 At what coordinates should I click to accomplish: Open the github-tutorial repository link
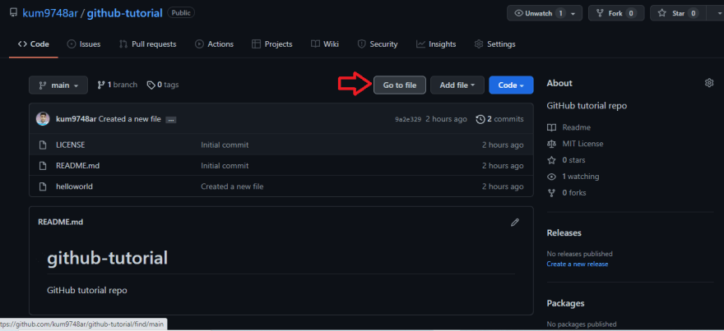[125, 13]
